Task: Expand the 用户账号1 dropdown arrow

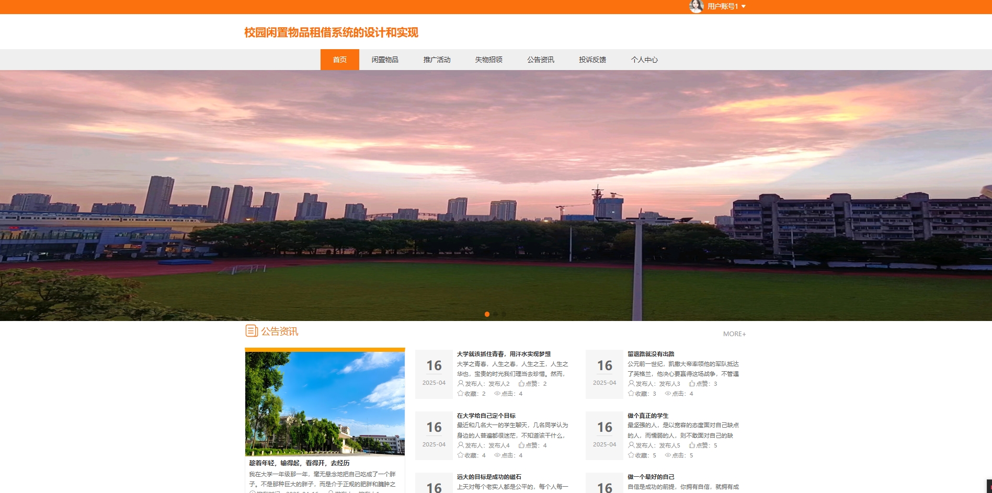Action: 744,6
